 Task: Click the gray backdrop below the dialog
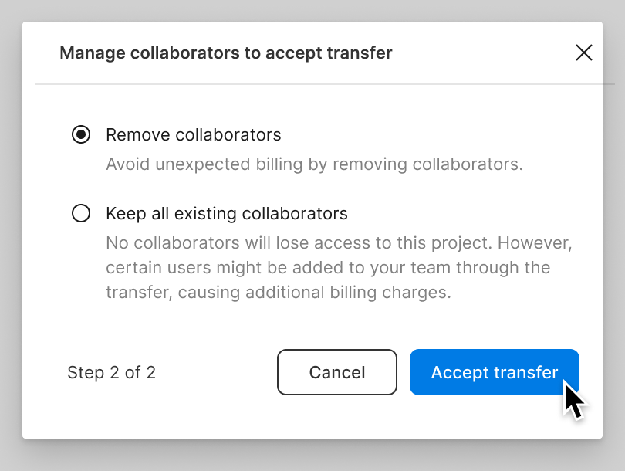click(x=312, y=456)
